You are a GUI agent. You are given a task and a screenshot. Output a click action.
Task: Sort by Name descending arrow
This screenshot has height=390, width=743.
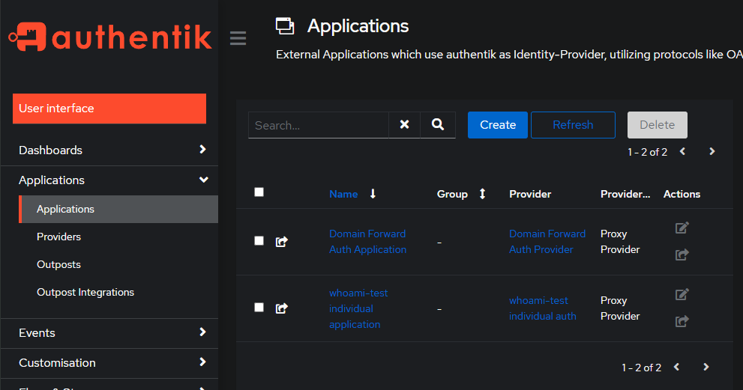[x=373, y=194]
